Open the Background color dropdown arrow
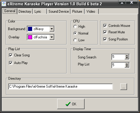 click(x=52, y=29)
